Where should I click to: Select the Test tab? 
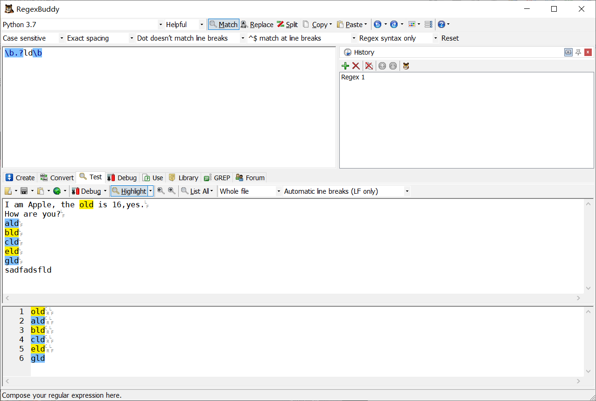(x=91, y=177)
